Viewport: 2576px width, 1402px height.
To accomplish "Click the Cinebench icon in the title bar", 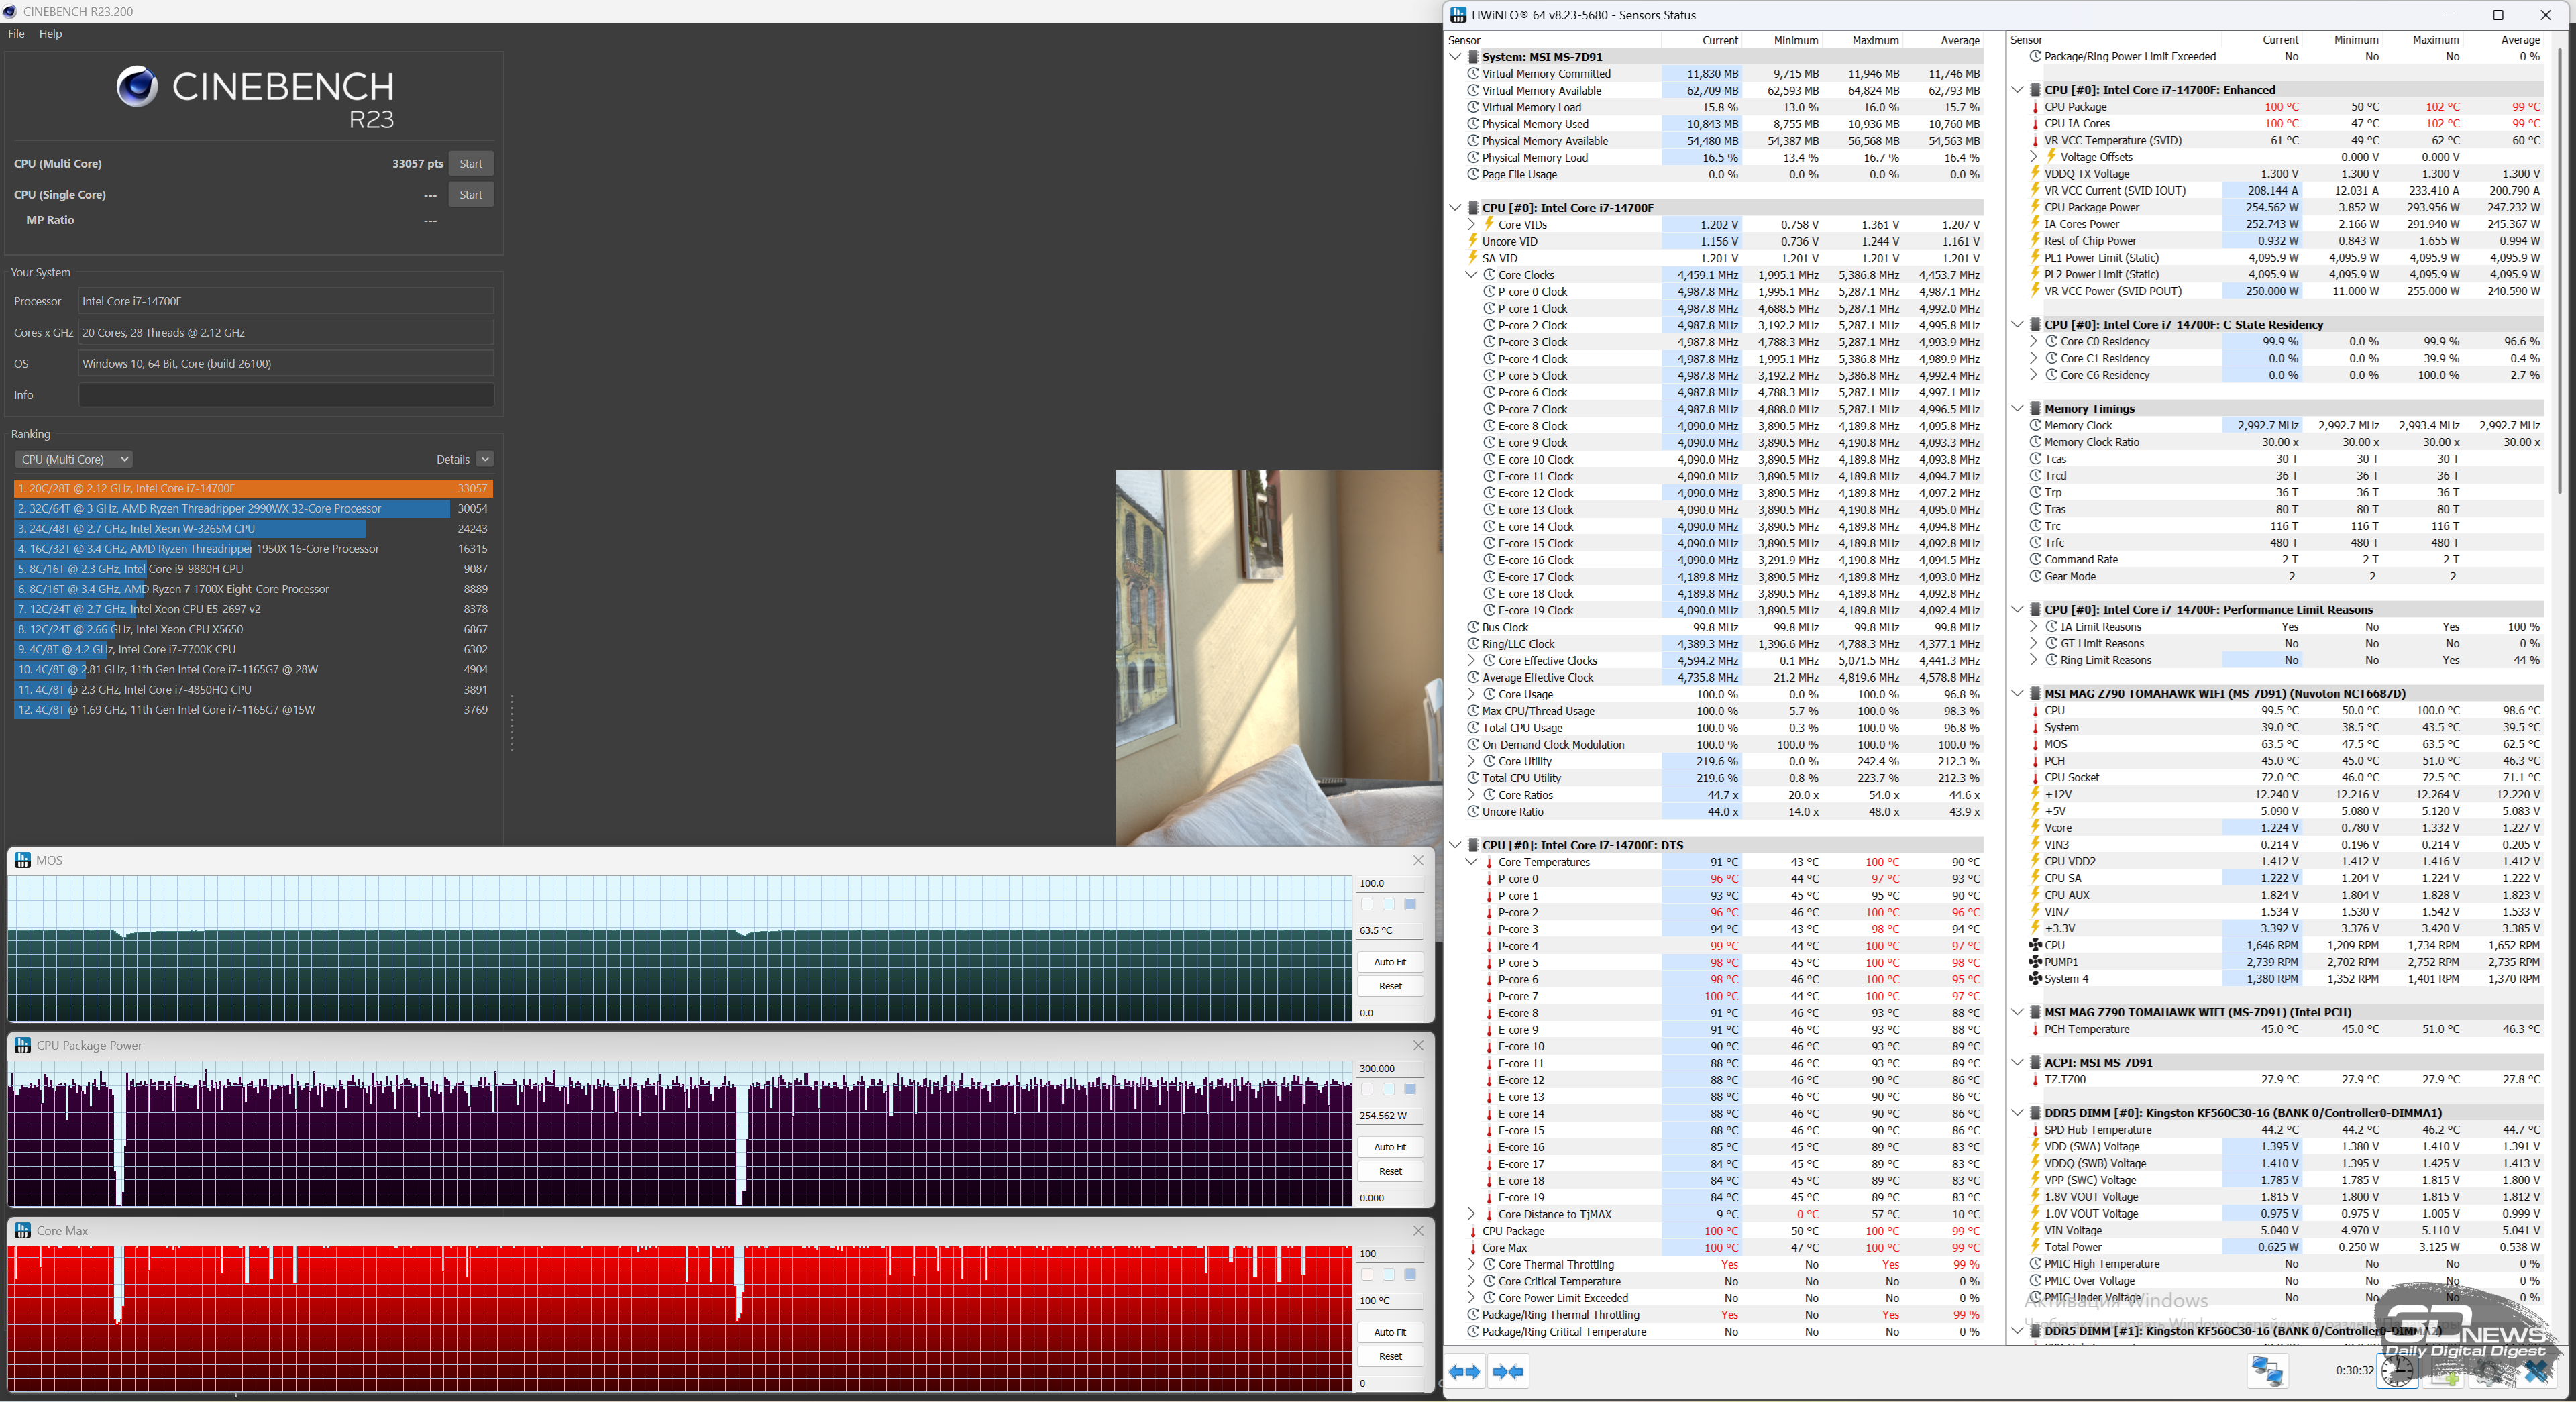I will [x=10, y=11].
